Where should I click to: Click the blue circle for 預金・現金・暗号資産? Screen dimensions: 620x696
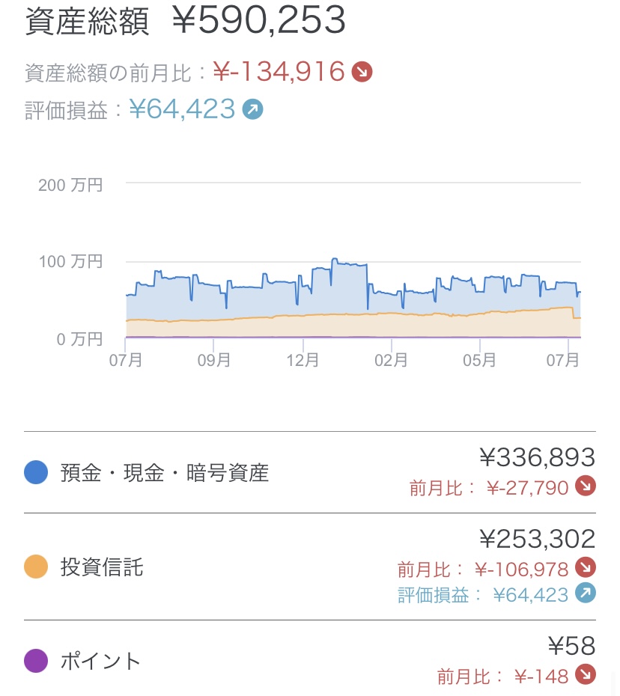(x=36, y=473)
